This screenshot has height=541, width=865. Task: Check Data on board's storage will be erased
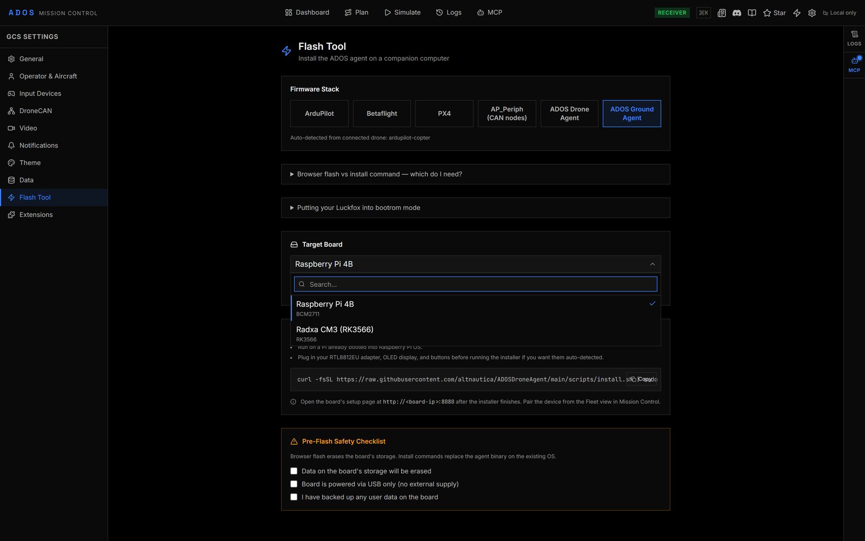294,471
